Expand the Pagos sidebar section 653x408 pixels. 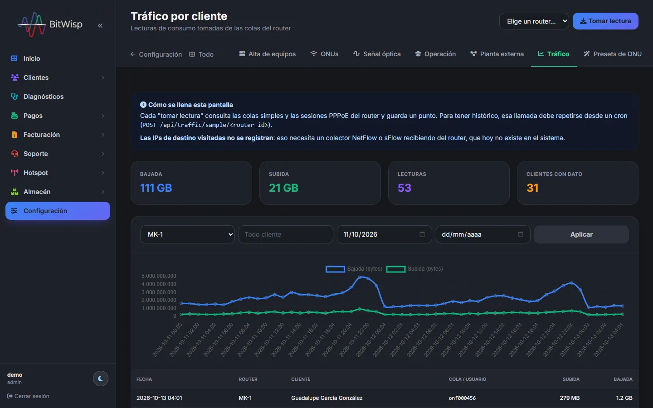(x=58, y=116)
